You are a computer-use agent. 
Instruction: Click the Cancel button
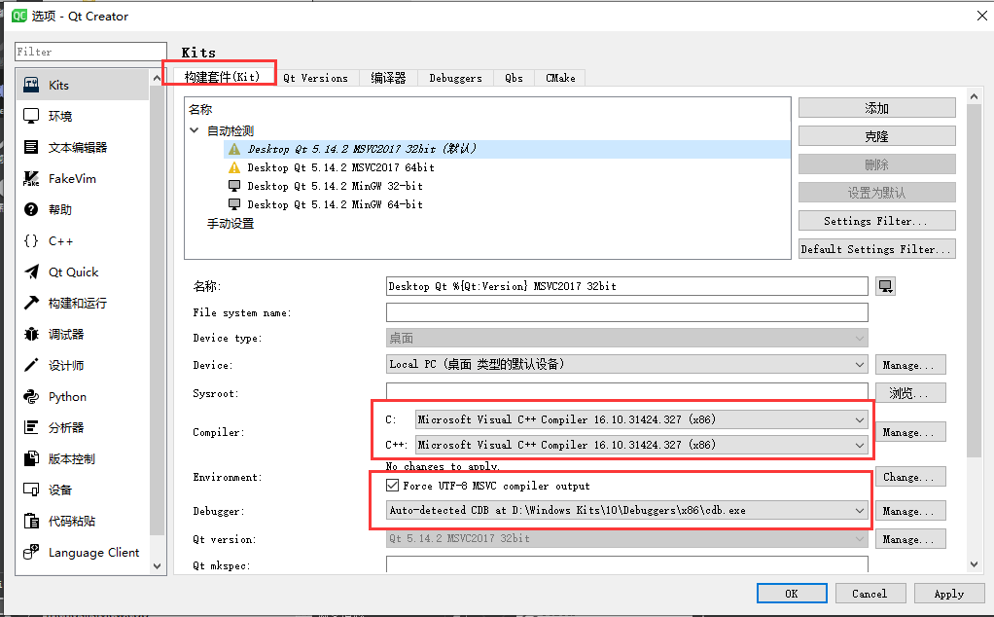click(870, 594)
